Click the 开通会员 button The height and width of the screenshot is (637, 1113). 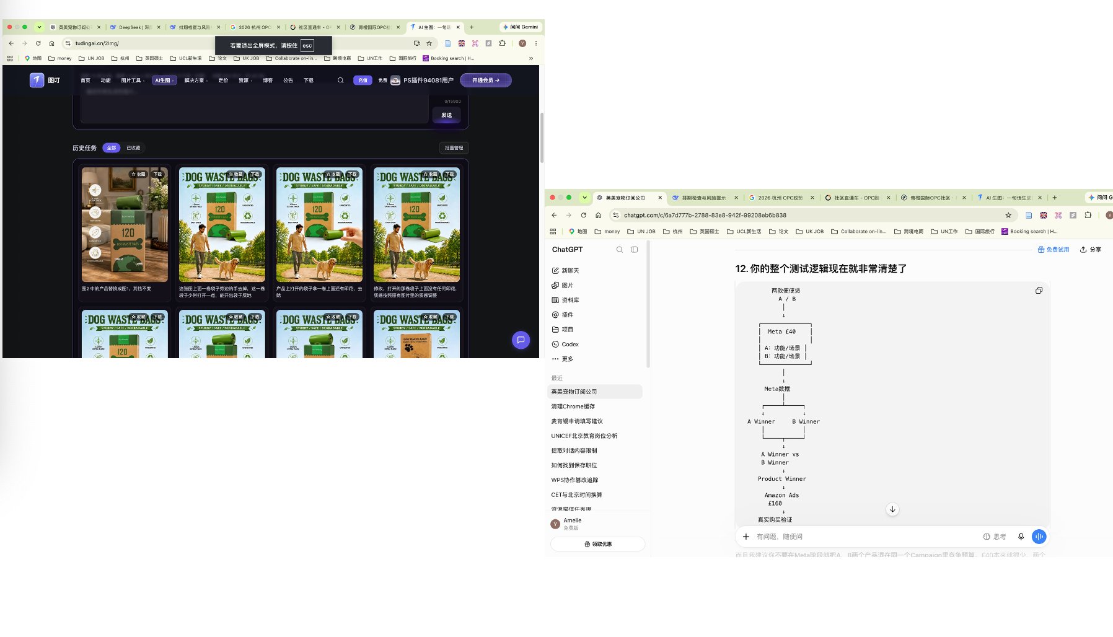pyautogui.click(x=486, y=81)
